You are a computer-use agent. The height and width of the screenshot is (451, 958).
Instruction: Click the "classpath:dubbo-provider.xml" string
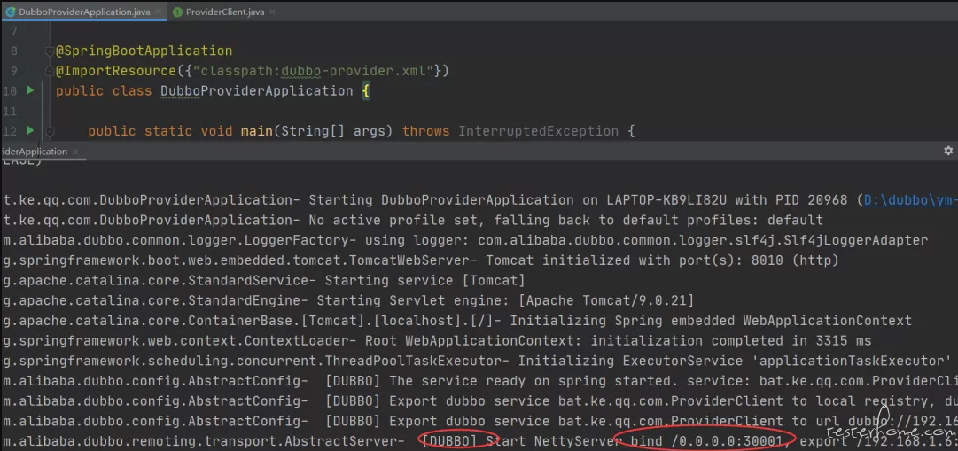point(313,71)
